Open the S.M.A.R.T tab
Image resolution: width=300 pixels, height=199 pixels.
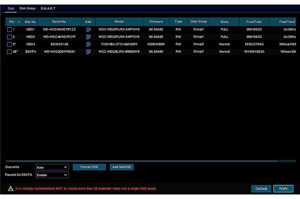pos(48,8)
